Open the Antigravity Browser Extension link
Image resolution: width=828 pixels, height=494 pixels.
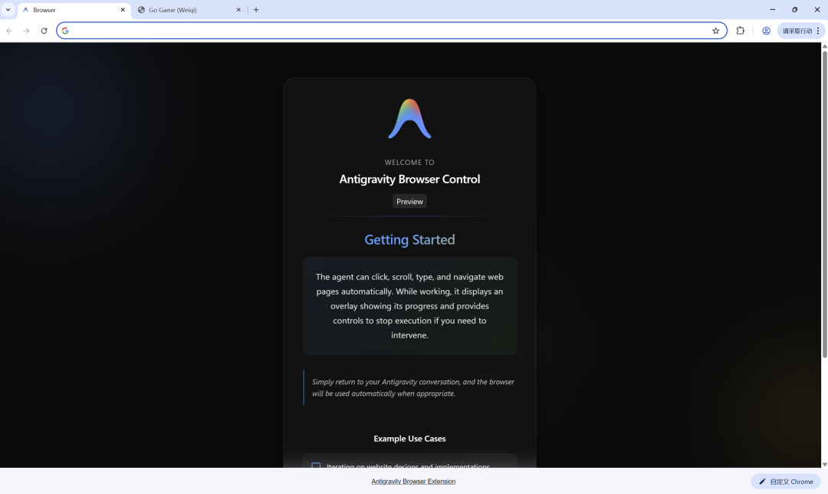[413, 481]
